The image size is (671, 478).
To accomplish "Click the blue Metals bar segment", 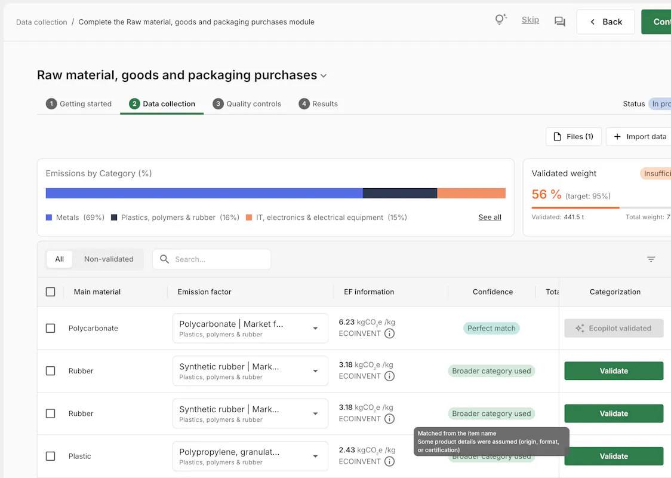I will pos(204,193).
